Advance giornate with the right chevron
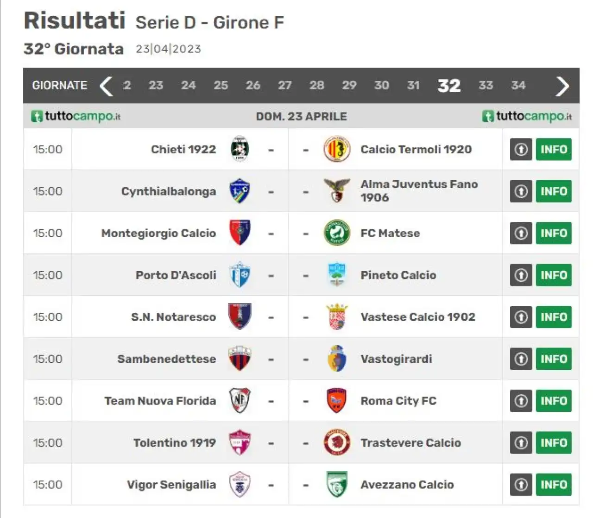Viewport: 593px width, 518px height. point(562,86)
